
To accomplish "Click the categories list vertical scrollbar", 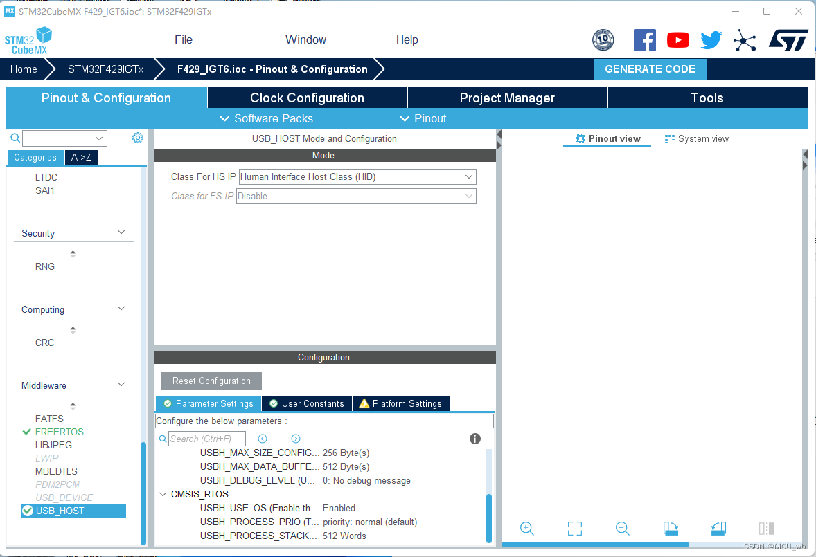I will coord(143,493).
